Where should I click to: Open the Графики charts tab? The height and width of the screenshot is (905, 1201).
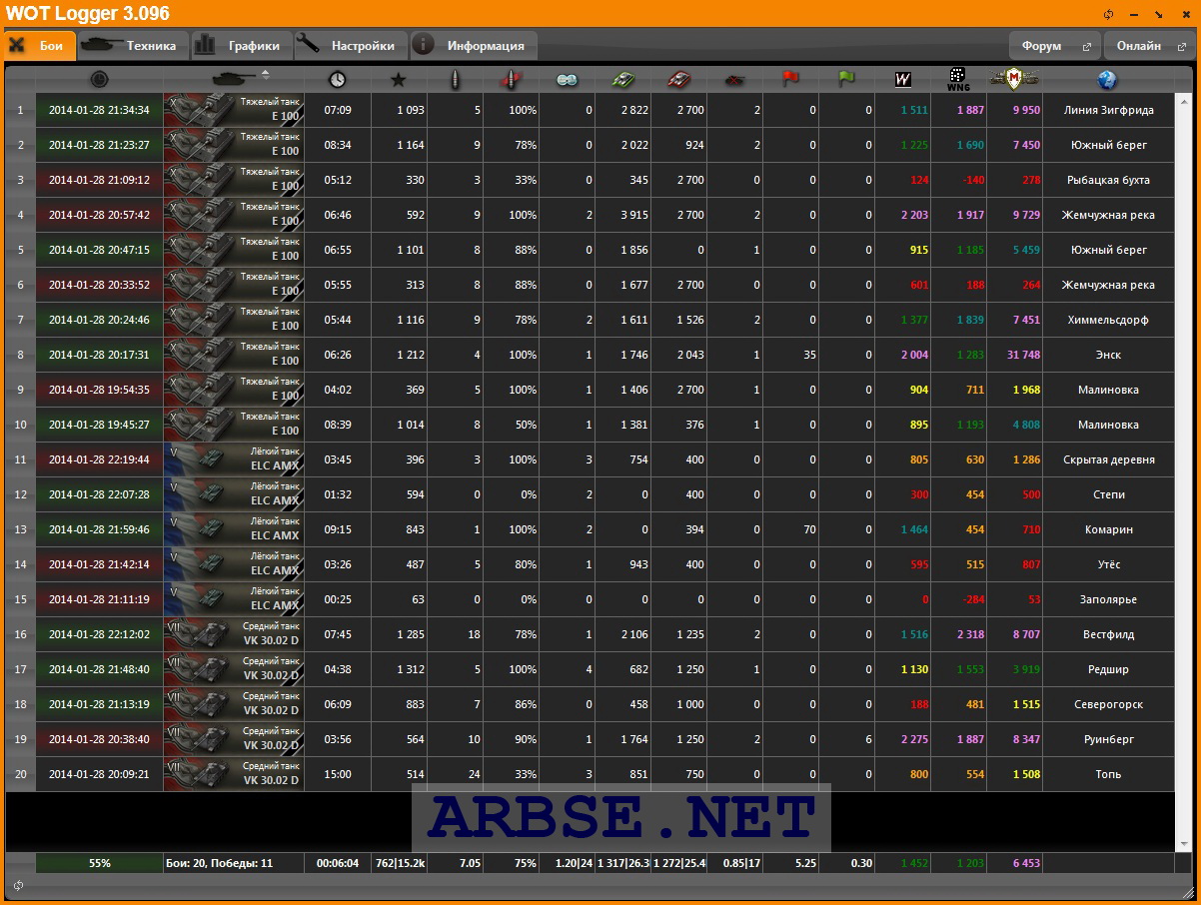242,45
